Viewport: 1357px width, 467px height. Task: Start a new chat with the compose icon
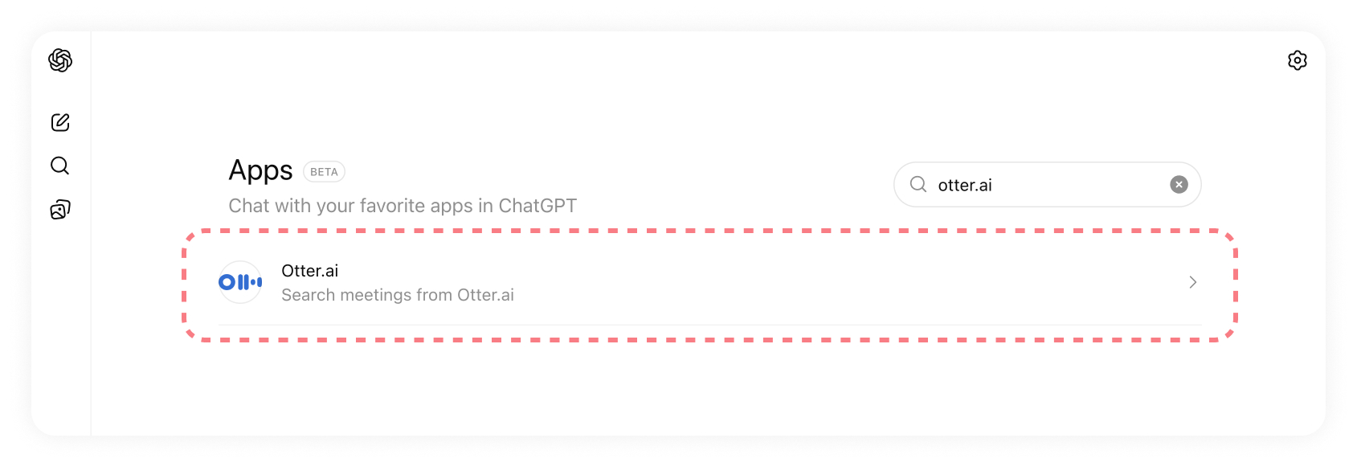click(60, 122)
